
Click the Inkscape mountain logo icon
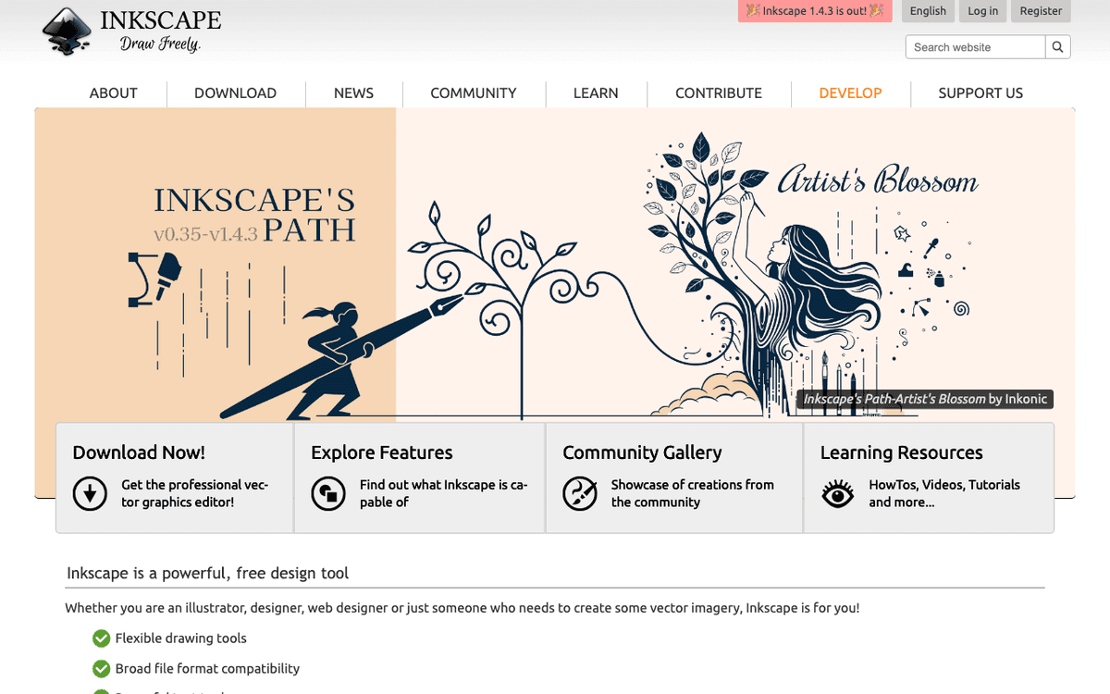(65, 31)
